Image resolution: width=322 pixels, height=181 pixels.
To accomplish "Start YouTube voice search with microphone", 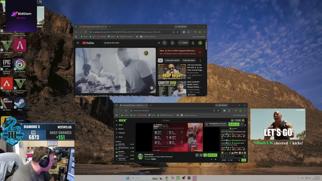I will point(172,43).
